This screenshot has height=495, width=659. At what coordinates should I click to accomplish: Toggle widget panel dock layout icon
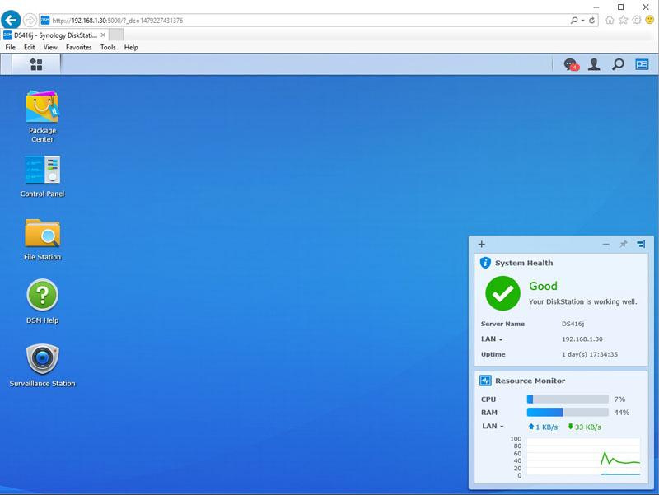point(641,245)
